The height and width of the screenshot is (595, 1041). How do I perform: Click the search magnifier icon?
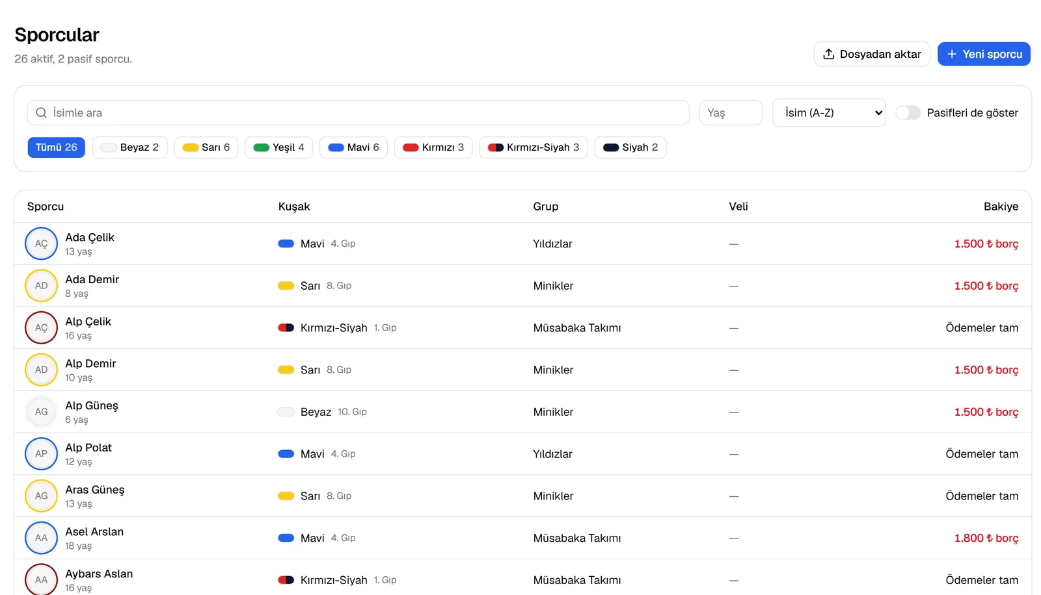[x=41, y=113]
